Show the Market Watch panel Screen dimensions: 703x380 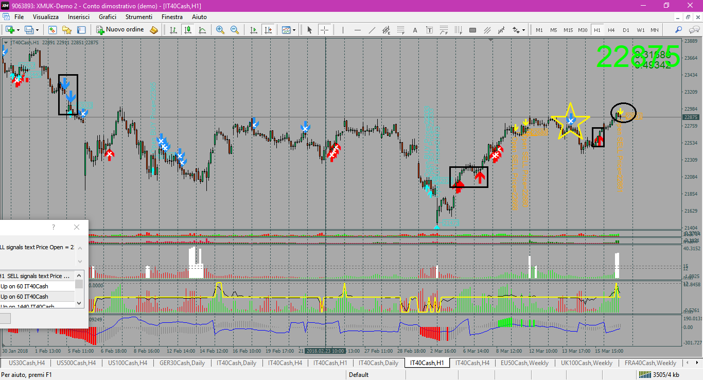coord(52,30)
